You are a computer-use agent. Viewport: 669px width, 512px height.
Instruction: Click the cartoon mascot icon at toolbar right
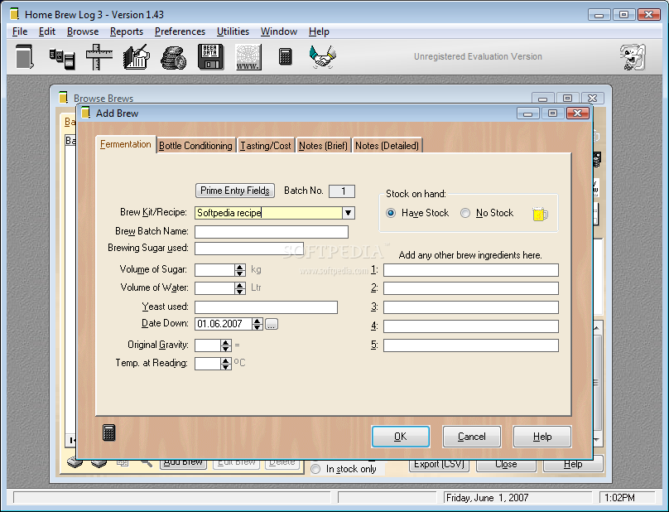633,57
